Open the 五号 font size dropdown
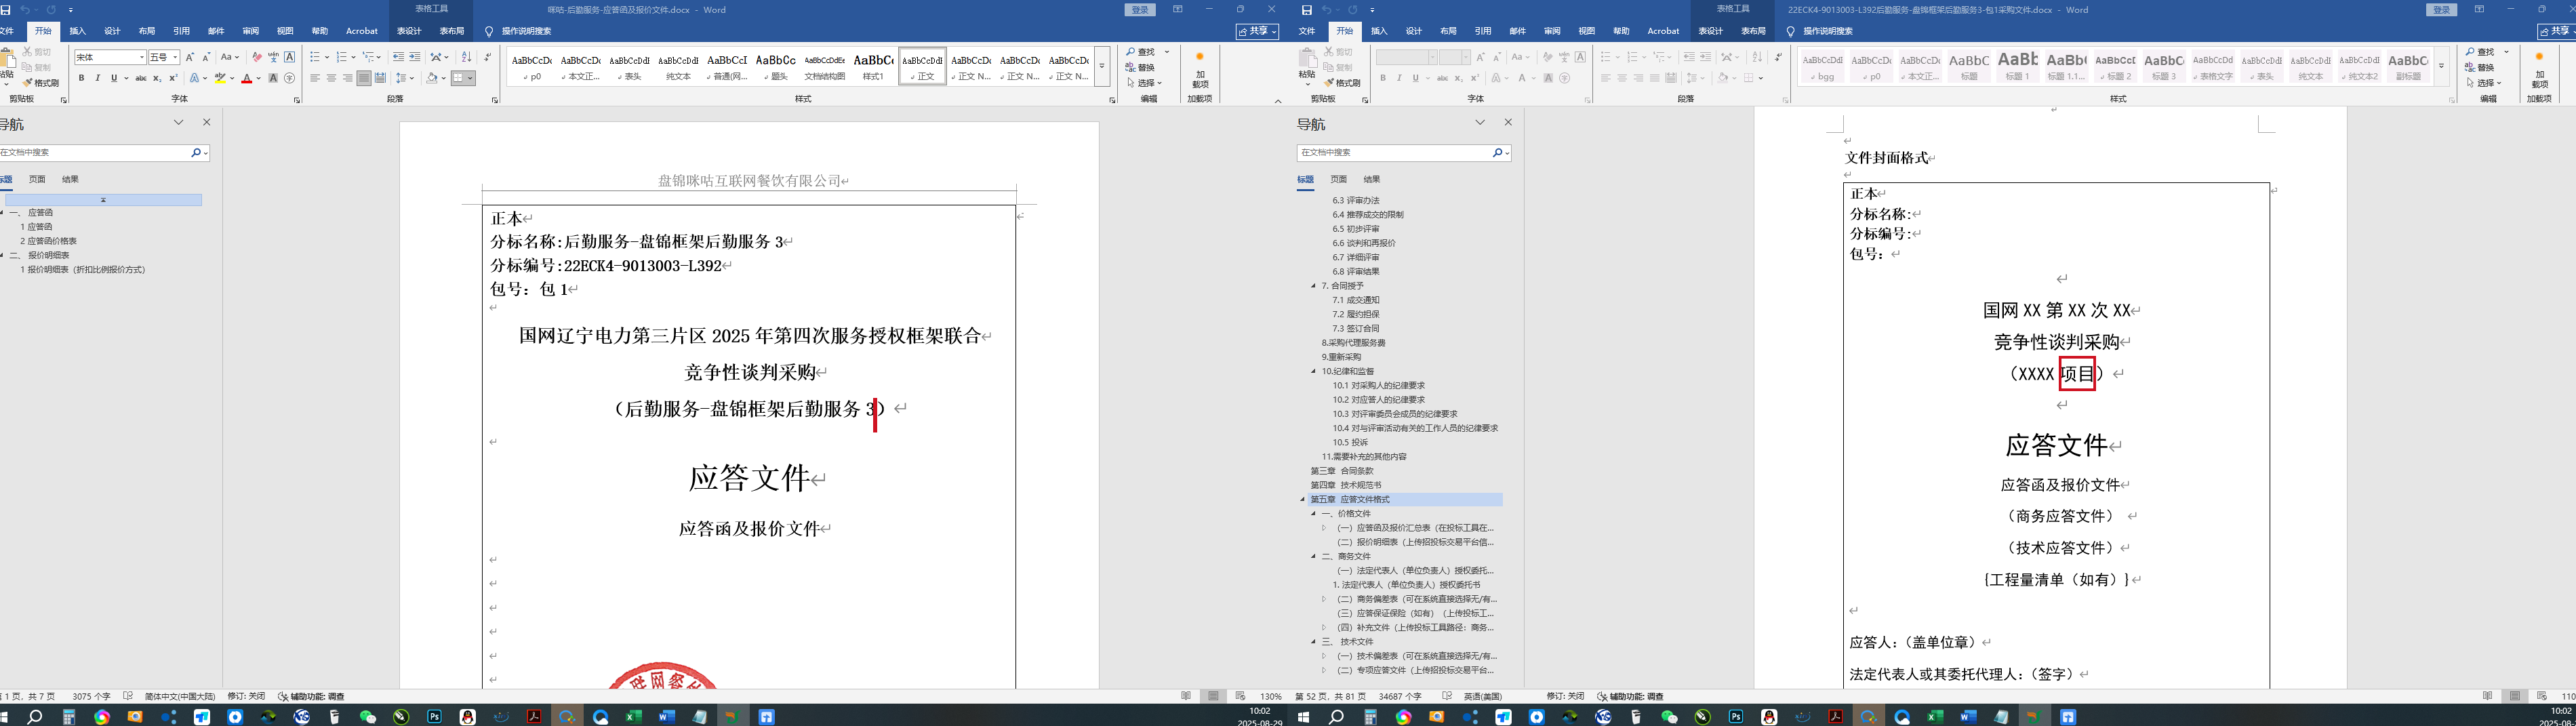Screen dimensions: 2576x726 point(175,57)
